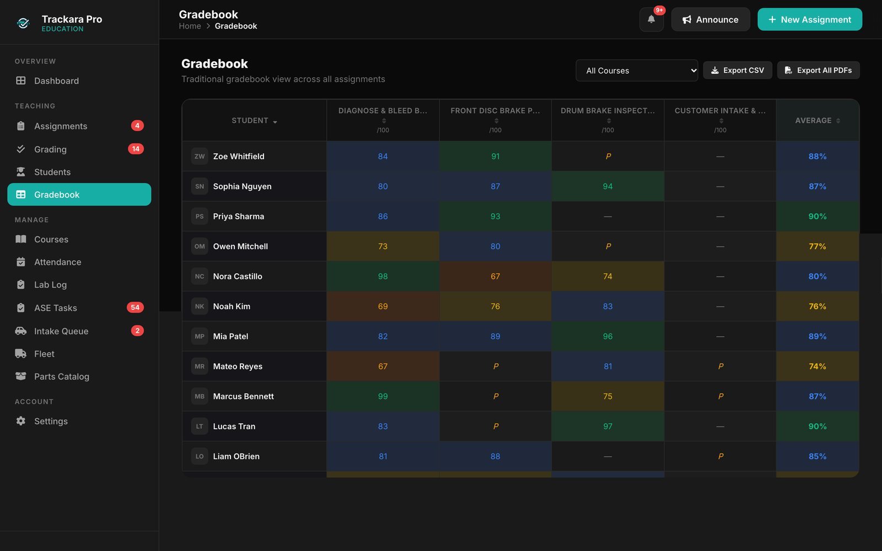Click Mia Patel's score of 96
This screenshot has height=551, width=882.
[608, 336]
